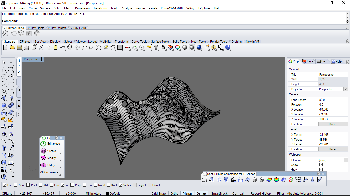Open the Perspective viewport title dropdown arrow

pyautogui.click(x=43, y=59)
